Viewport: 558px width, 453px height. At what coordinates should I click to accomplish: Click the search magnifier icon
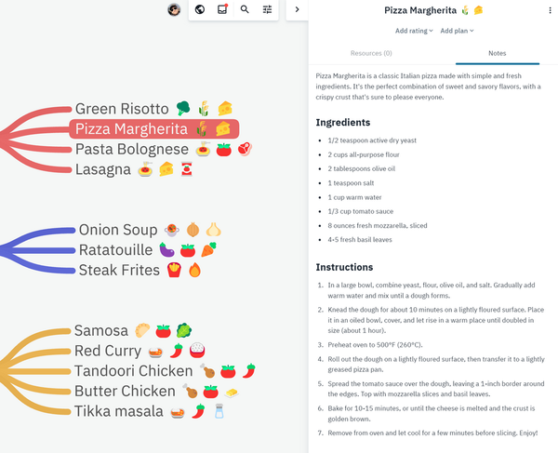pyautogui.click(x=245, y=9)
